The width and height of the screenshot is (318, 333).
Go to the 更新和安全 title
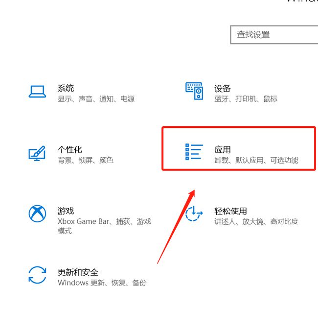coord(78,272)
